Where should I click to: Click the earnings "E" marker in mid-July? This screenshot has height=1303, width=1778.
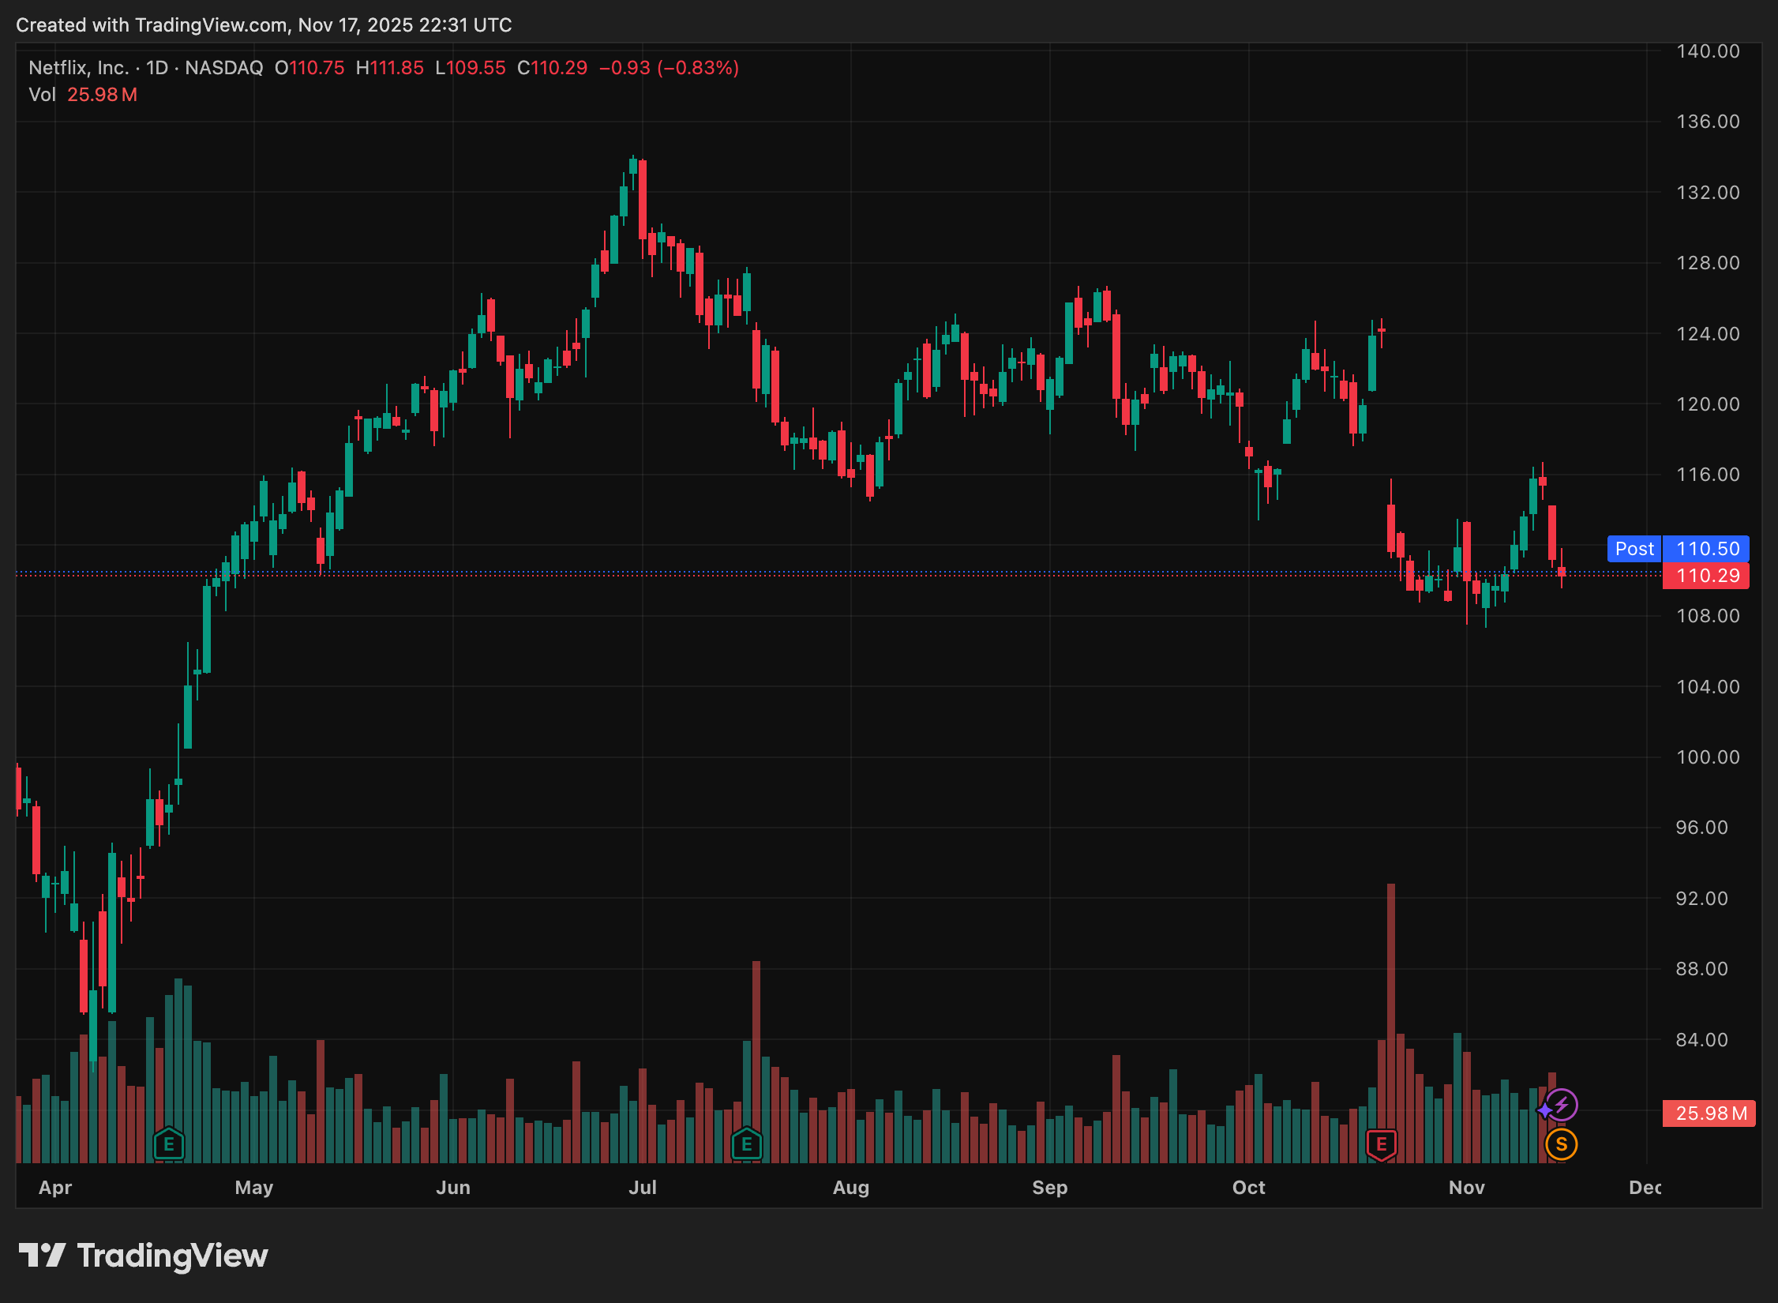746,1143
